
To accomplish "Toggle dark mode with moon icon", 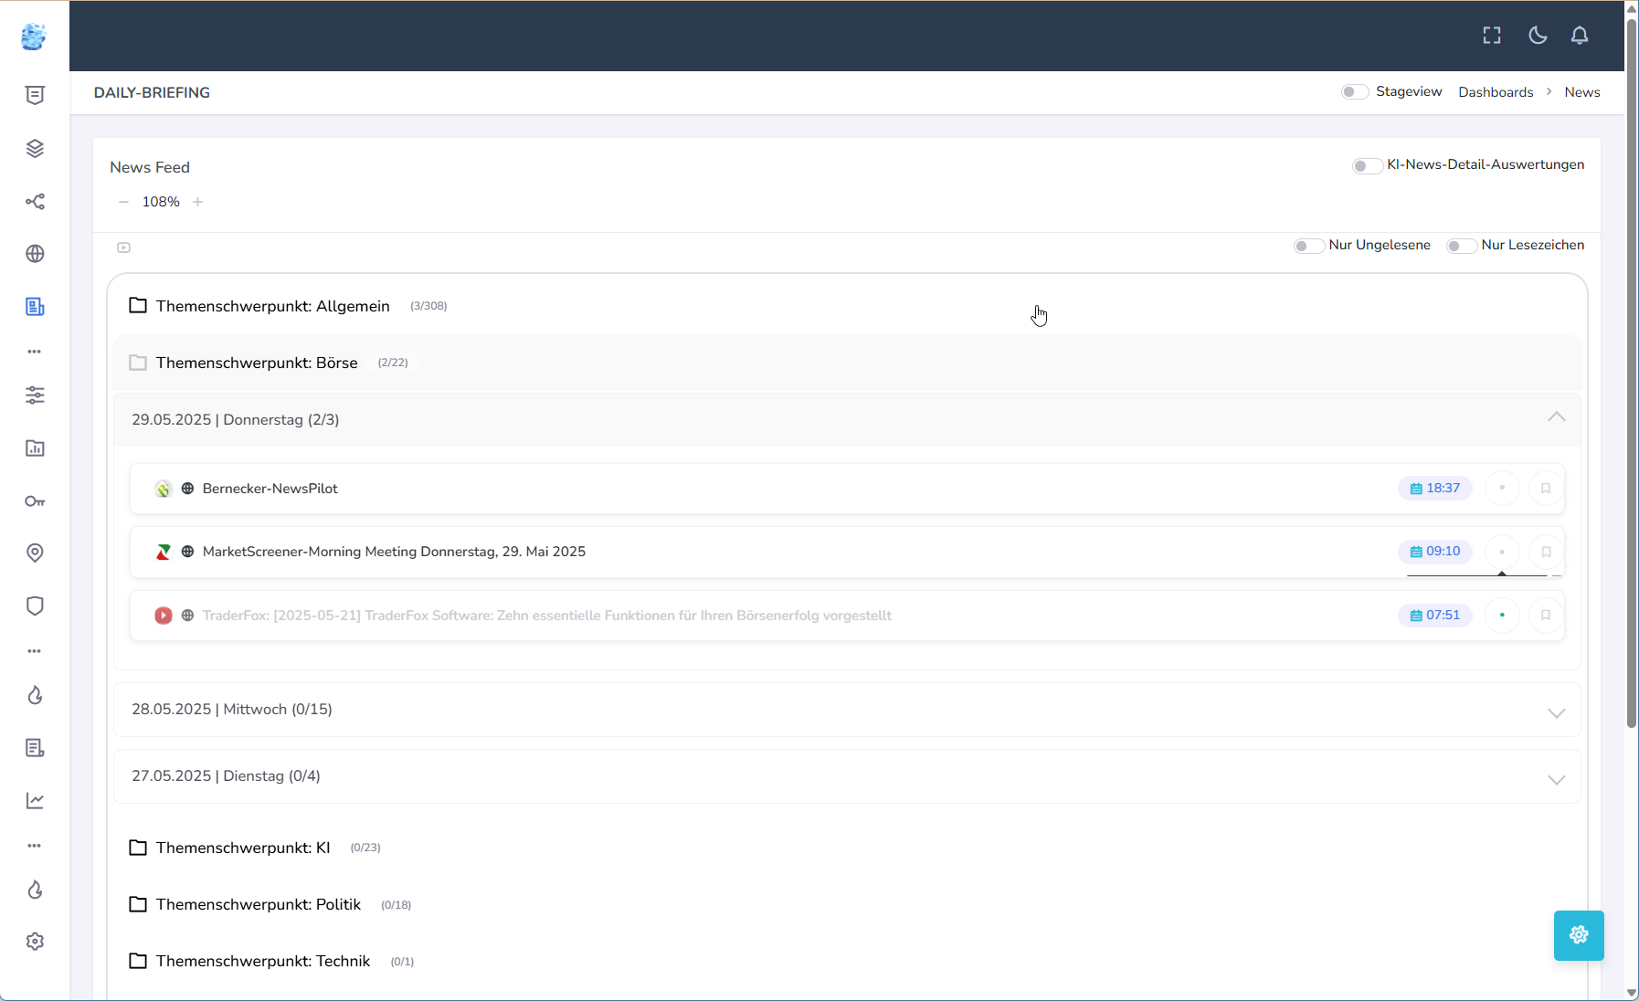I will [x=1538, y=36].
